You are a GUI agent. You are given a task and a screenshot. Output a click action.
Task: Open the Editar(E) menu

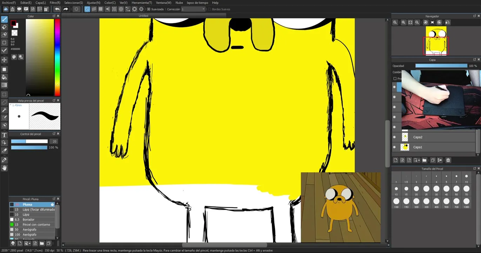point(26,2)
